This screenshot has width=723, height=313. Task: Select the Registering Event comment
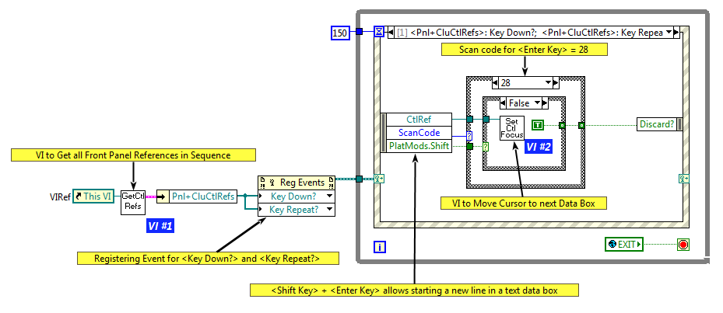tap(208, 258)
